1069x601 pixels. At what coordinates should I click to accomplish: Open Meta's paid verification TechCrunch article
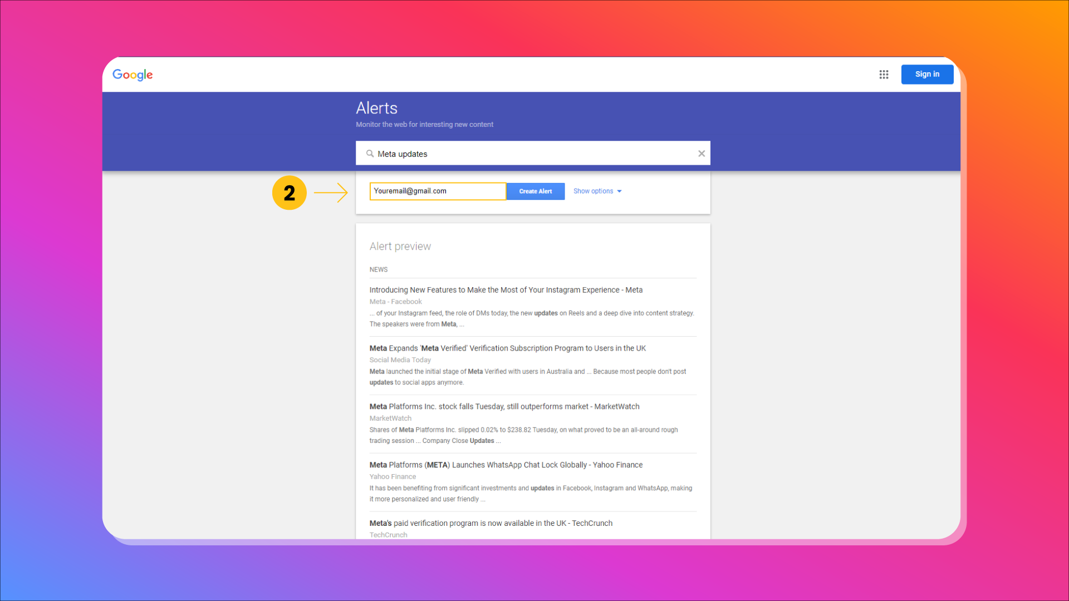pos(491,524)
